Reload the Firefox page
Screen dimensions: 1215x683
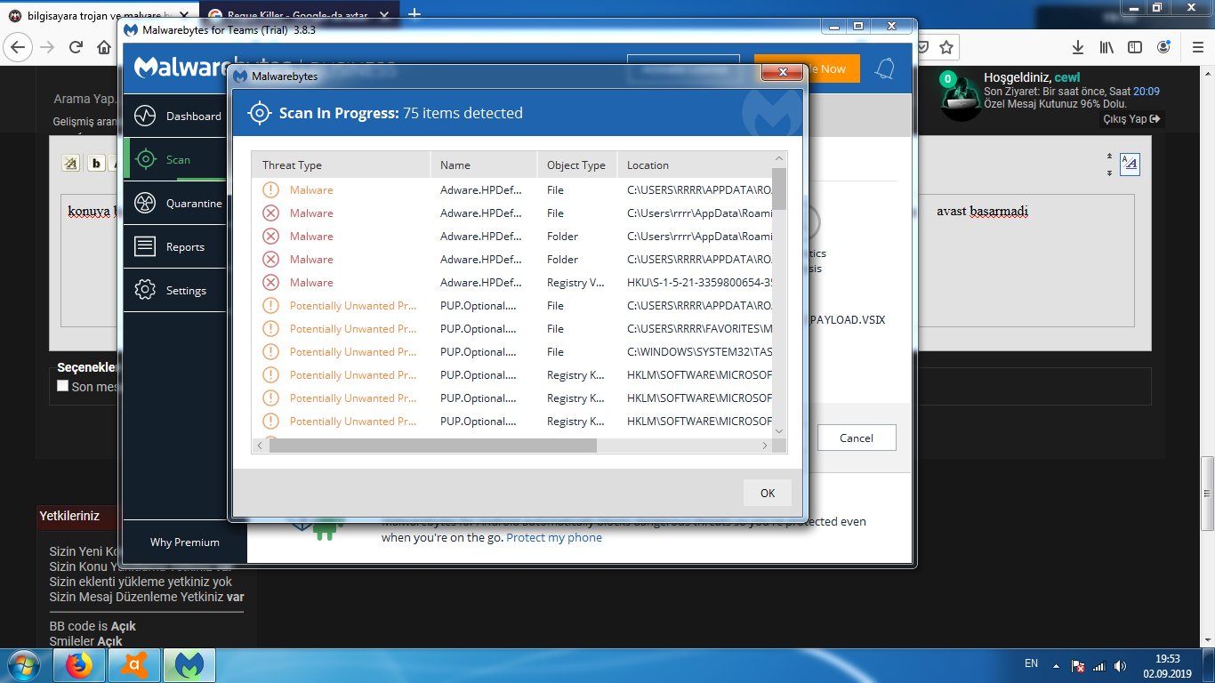(76, 47)
